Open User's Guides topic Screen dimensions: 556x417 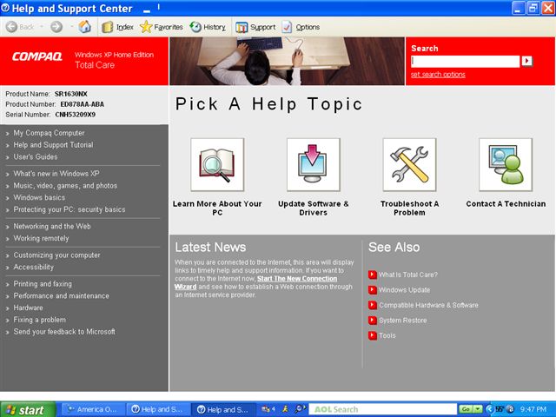coord(36,156)
